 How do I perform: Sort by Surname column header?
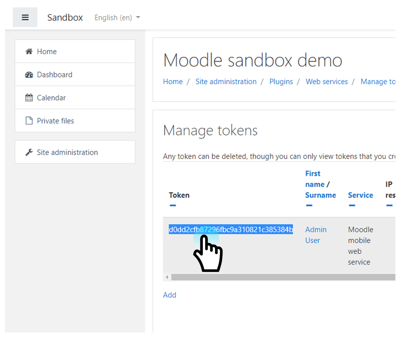tap(320, 195)
